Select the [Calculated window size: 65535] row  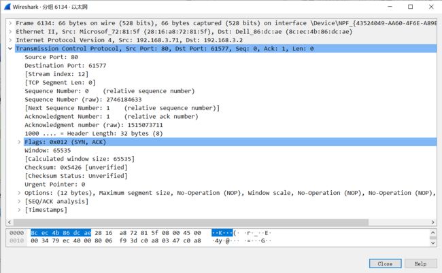(80, 159)
